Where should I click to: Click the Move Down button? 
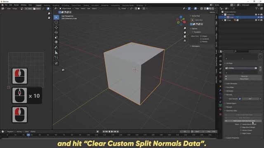243,79
